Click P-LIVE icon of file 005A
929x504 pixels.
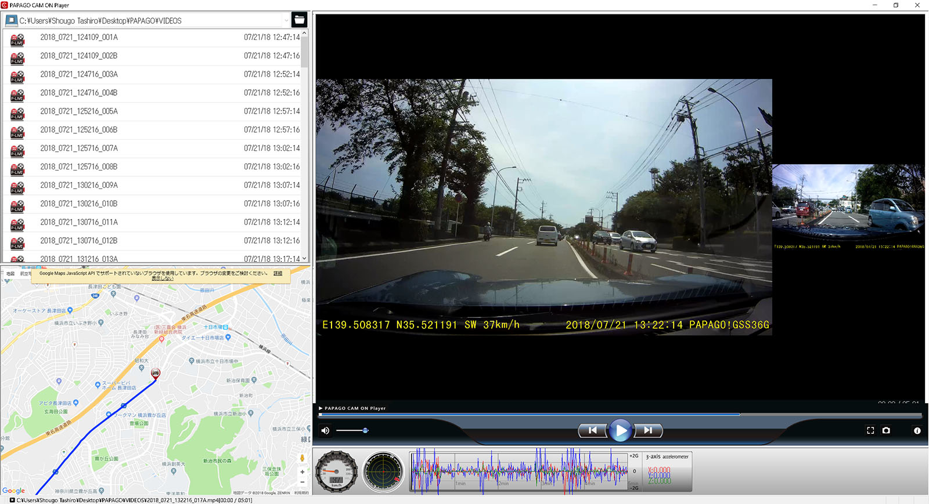tap(17, 114)
